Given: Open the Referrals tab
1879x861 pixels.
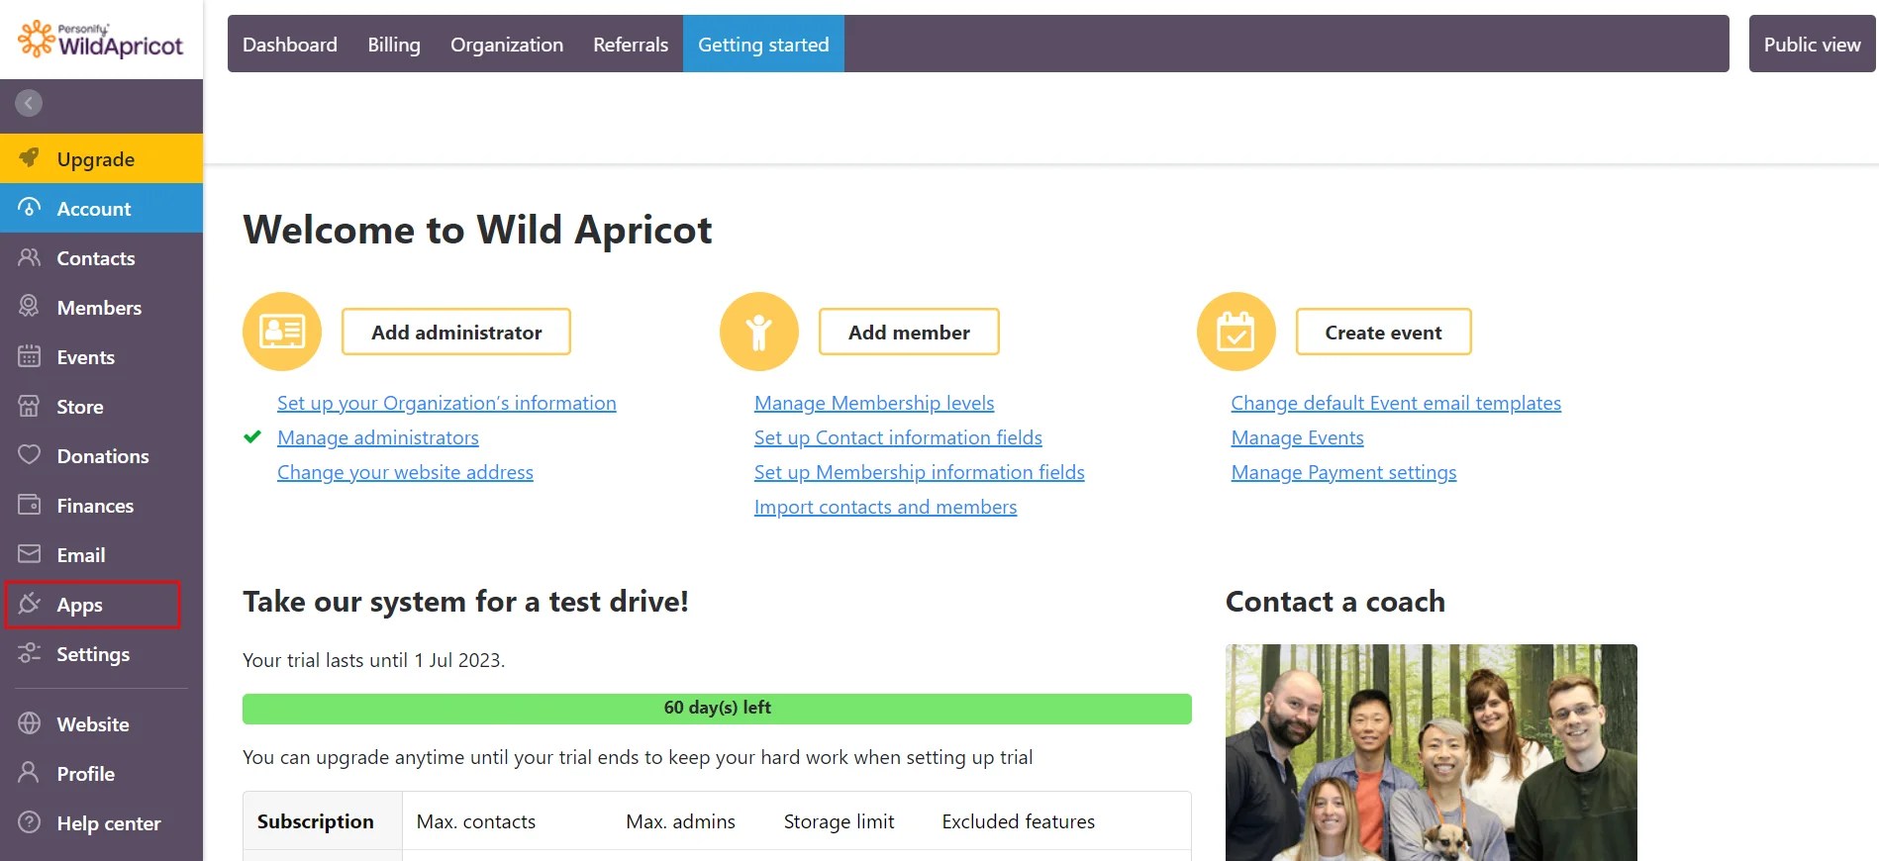Looking at the screenshot, I should (x=631, y=45).
